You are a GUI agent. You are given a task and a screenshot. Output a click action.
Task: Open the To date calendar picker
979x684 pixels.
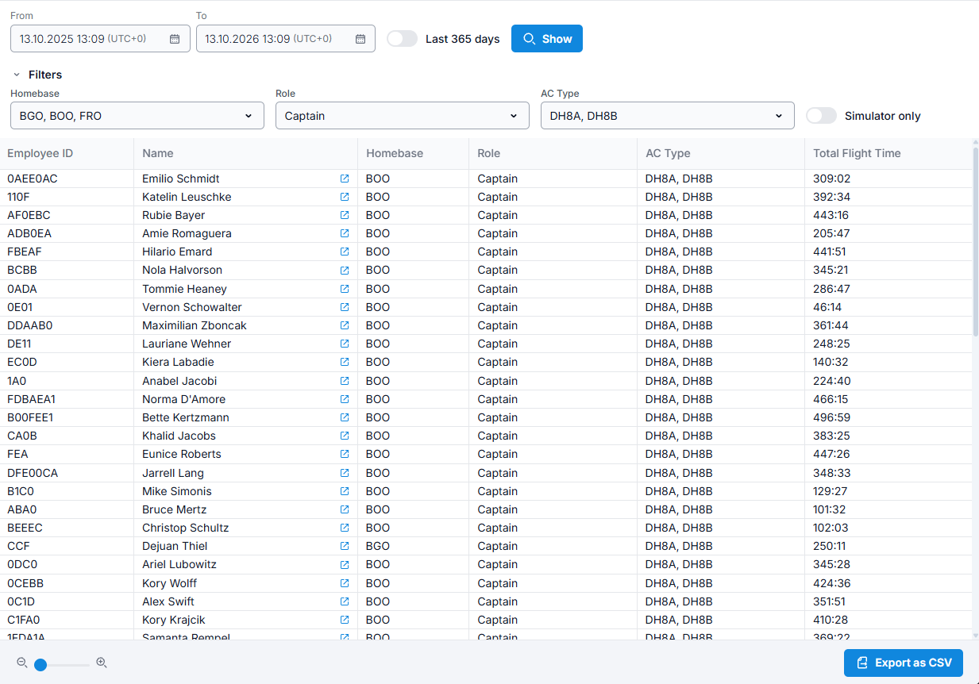tap(360, 39)
